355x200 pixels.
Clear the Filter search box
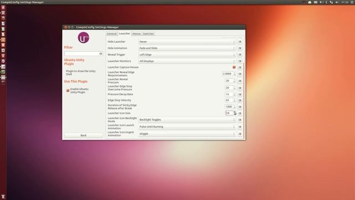[100, 54]
